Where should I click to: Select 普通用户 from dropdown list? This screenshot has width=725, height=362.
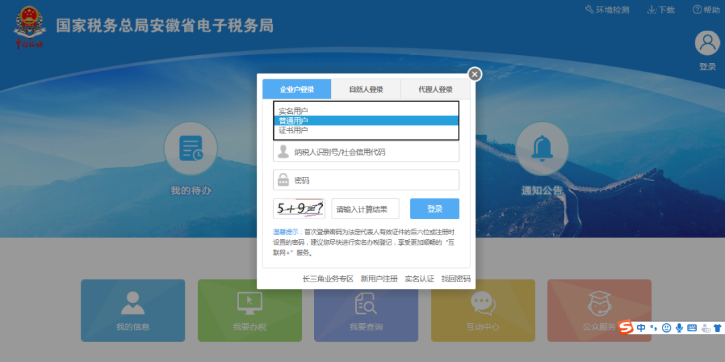[x=367, y=121]
